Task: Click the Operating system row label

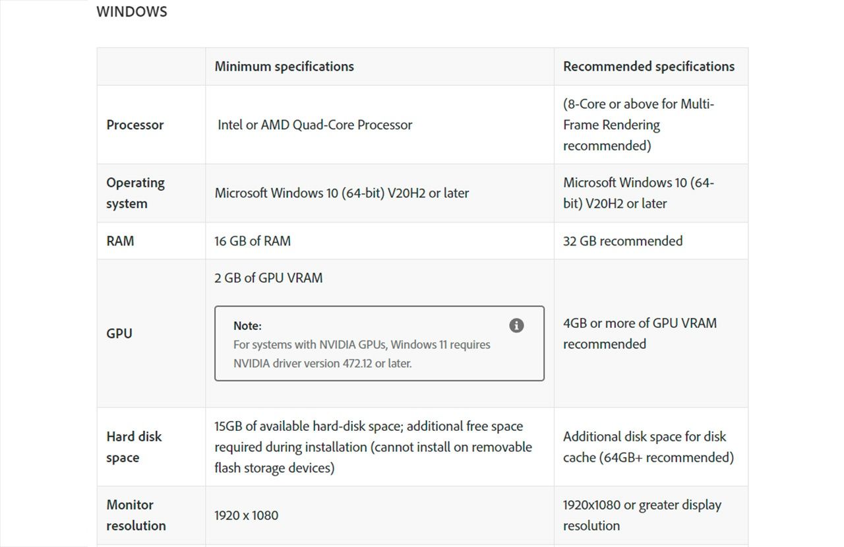Action: pos(135,193)
